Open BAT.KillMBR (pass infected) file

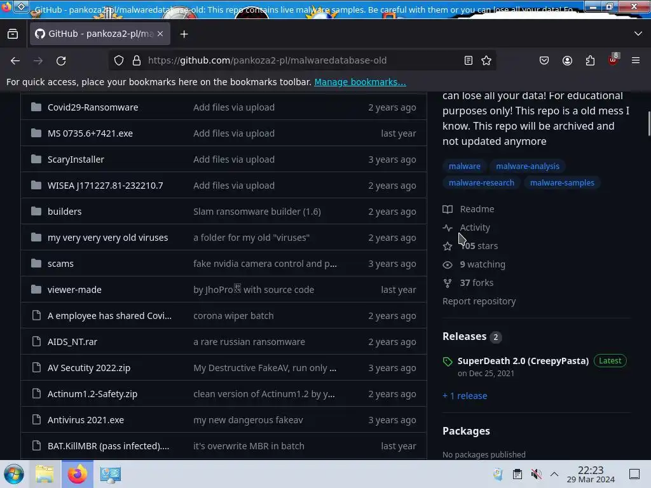point(108,446)
